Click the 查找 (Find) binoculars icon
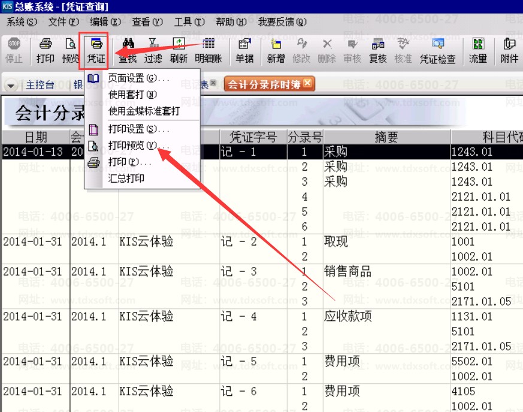Screen dimensions: 523x412 pos(127,50)
